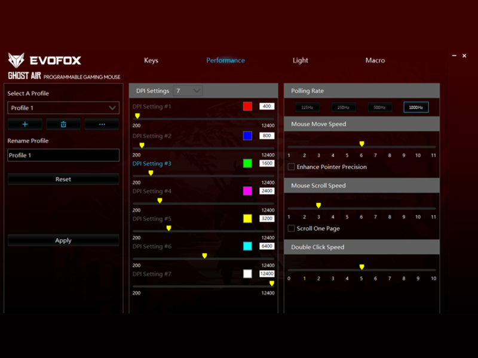Screen dimensions: 478x358
Task: Choose the 1000Hz polling rate option
Action: pyautogui.click(x=416, y=107)
